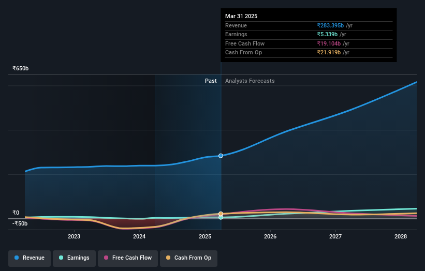Click the teal Earnings legend dot

point(61,258)
